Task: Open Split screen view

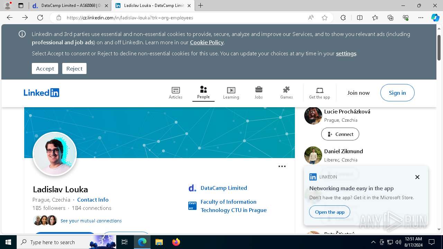Action: tap(360, 18)
